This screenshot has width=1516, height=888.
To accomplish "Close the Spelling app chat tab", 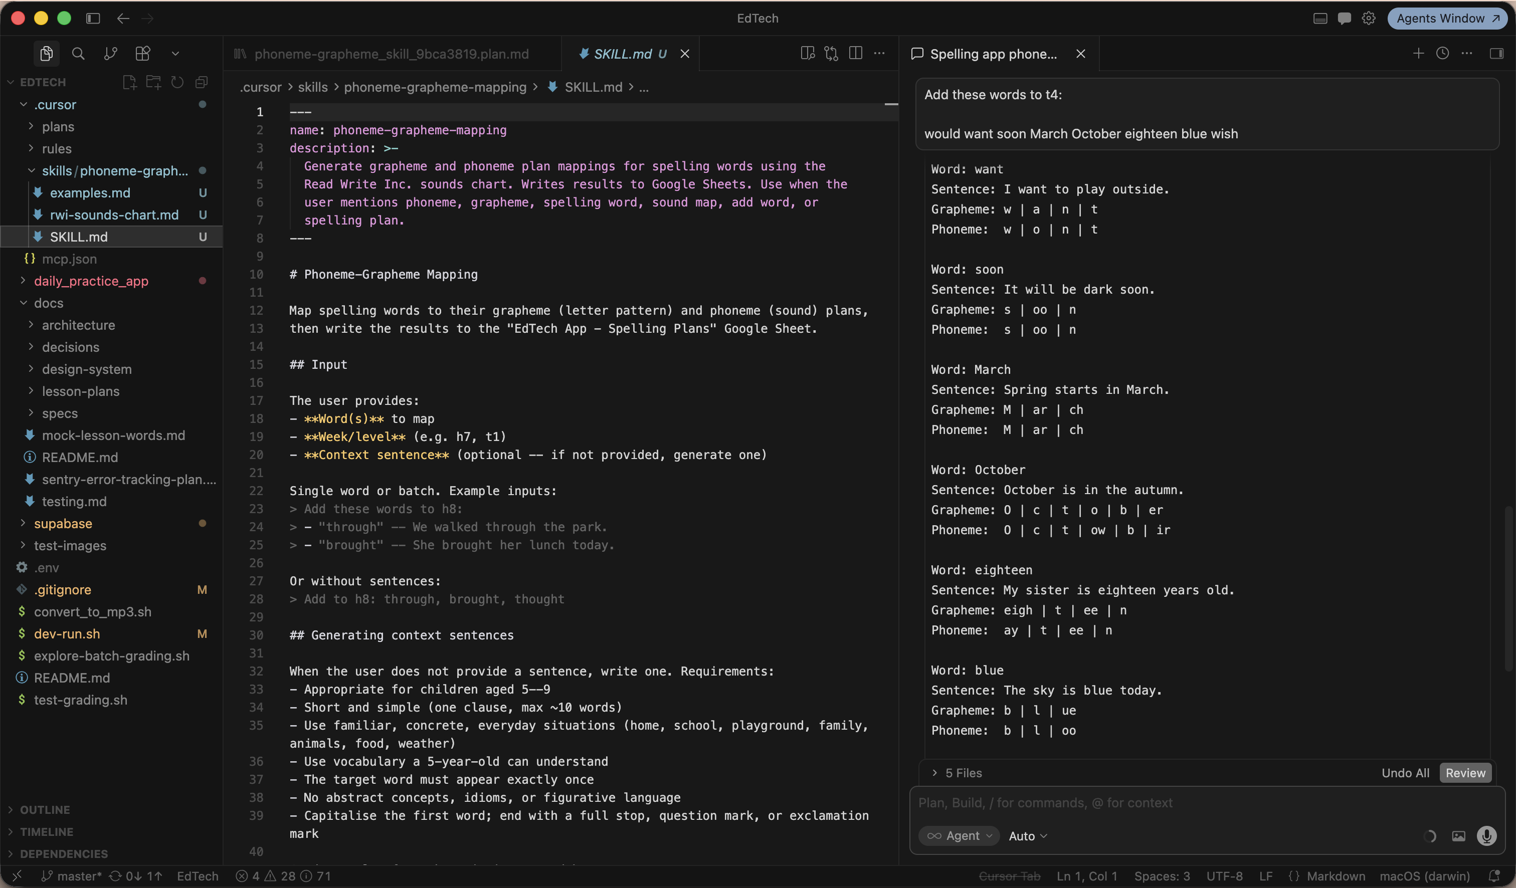I will click(1080, 54).
